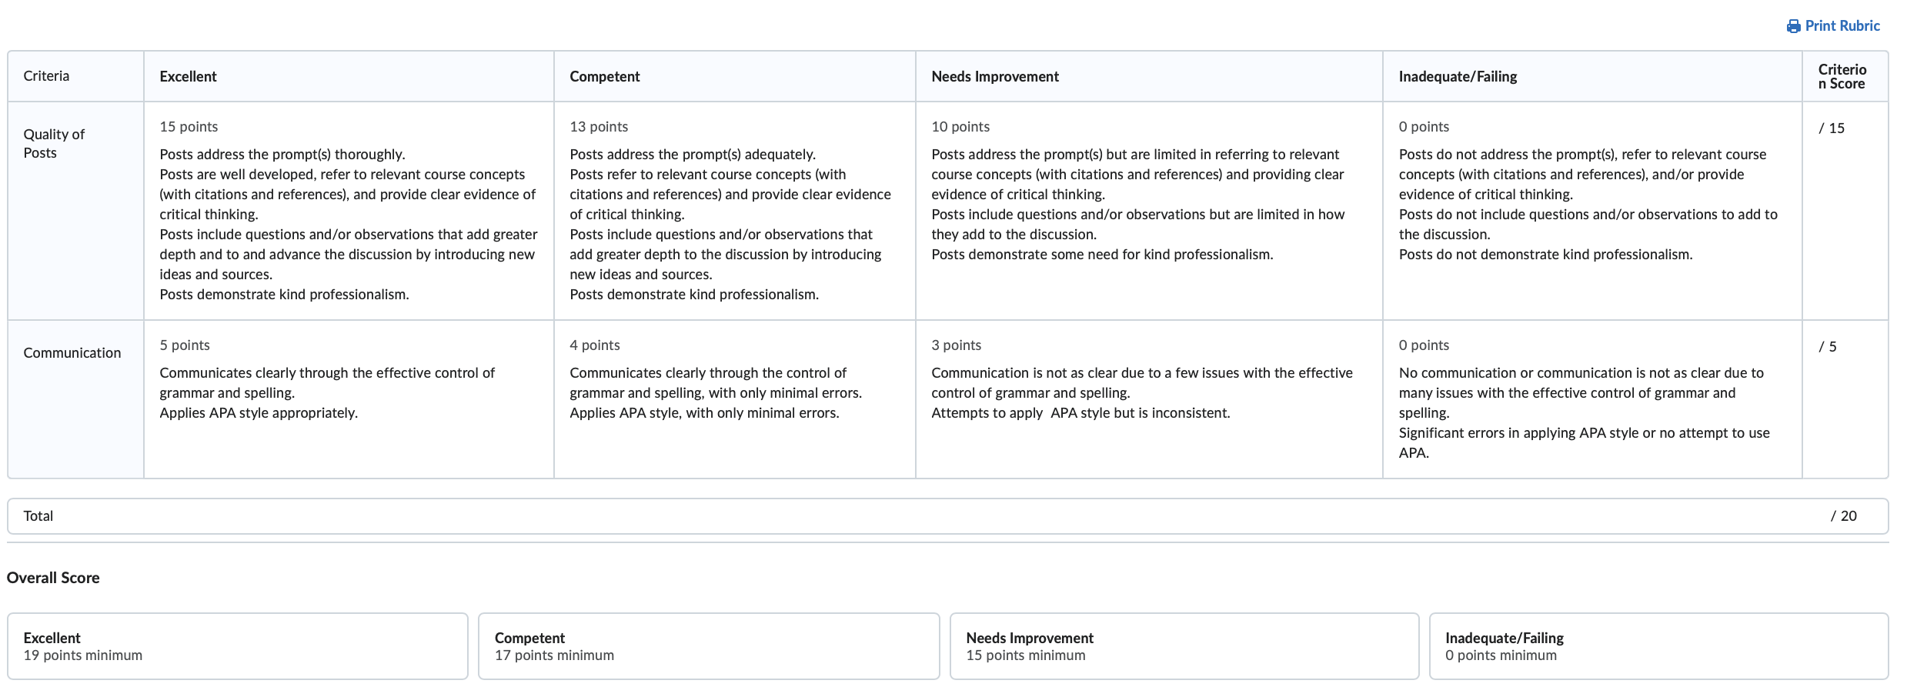Viewport: 1907px width, 697px height.
Task: Select overall score Competent 17 points minimum
Action: (709, 646)
